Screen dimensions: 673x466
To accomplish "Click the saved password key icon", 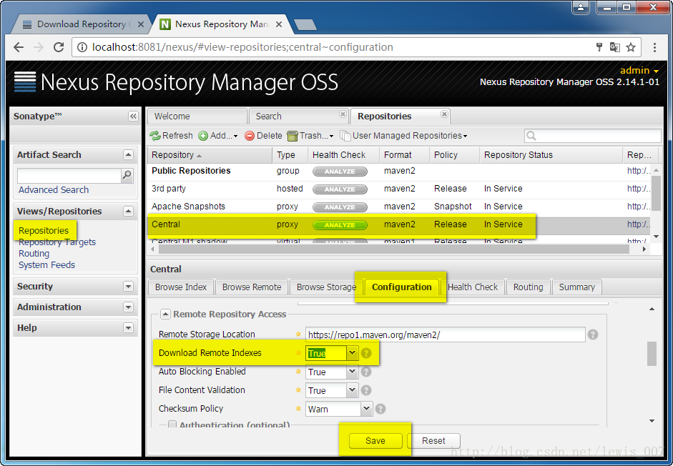I will tap(599, 47).
